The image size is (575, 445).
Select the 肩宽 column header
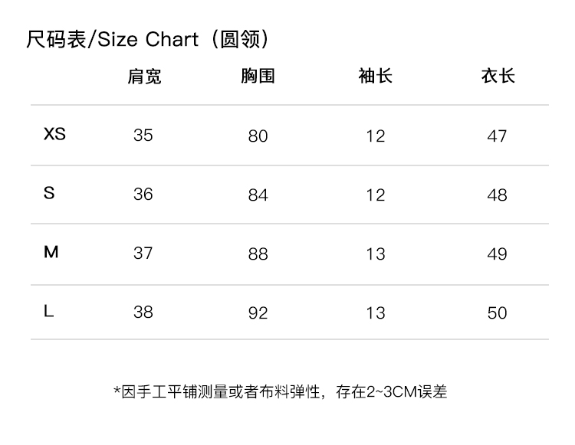(x=144, y=76)
